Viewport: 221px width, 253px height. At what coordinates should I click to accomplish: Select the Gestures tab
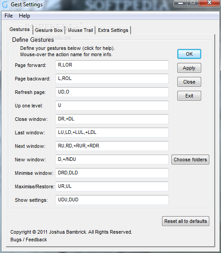click(19, 30)
